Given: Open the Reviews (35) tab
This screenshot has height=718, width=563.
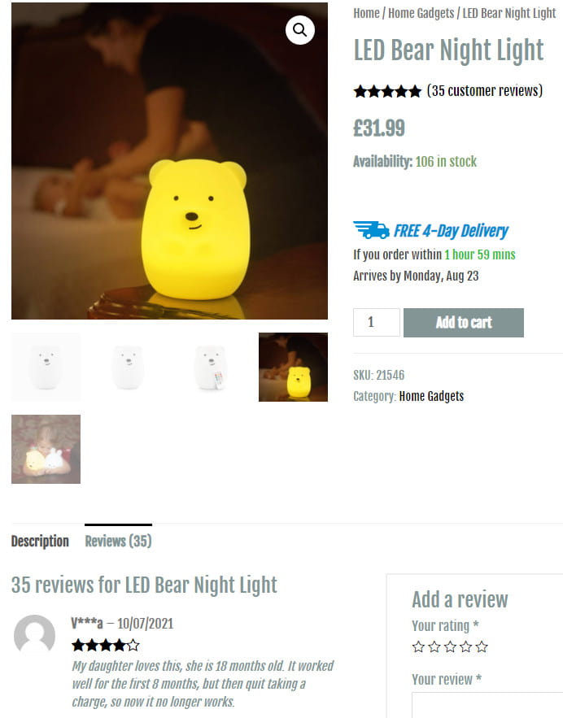Looking at the screenshot, I should (x=118, y=542).
